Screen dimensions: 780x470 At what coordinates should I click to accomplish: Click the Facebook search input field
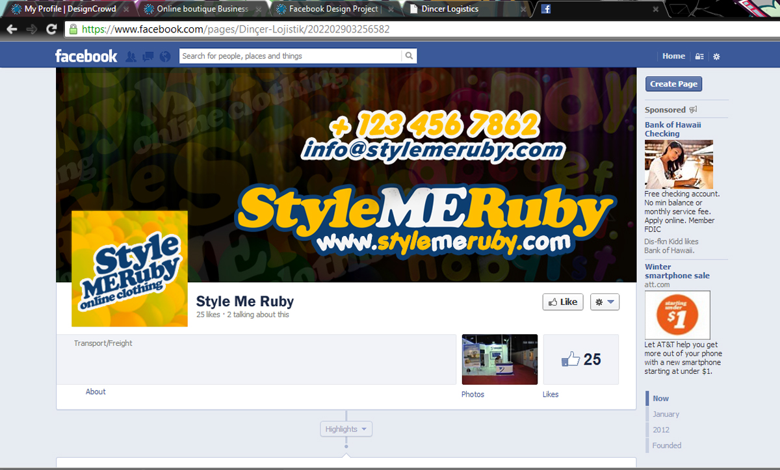290,56
